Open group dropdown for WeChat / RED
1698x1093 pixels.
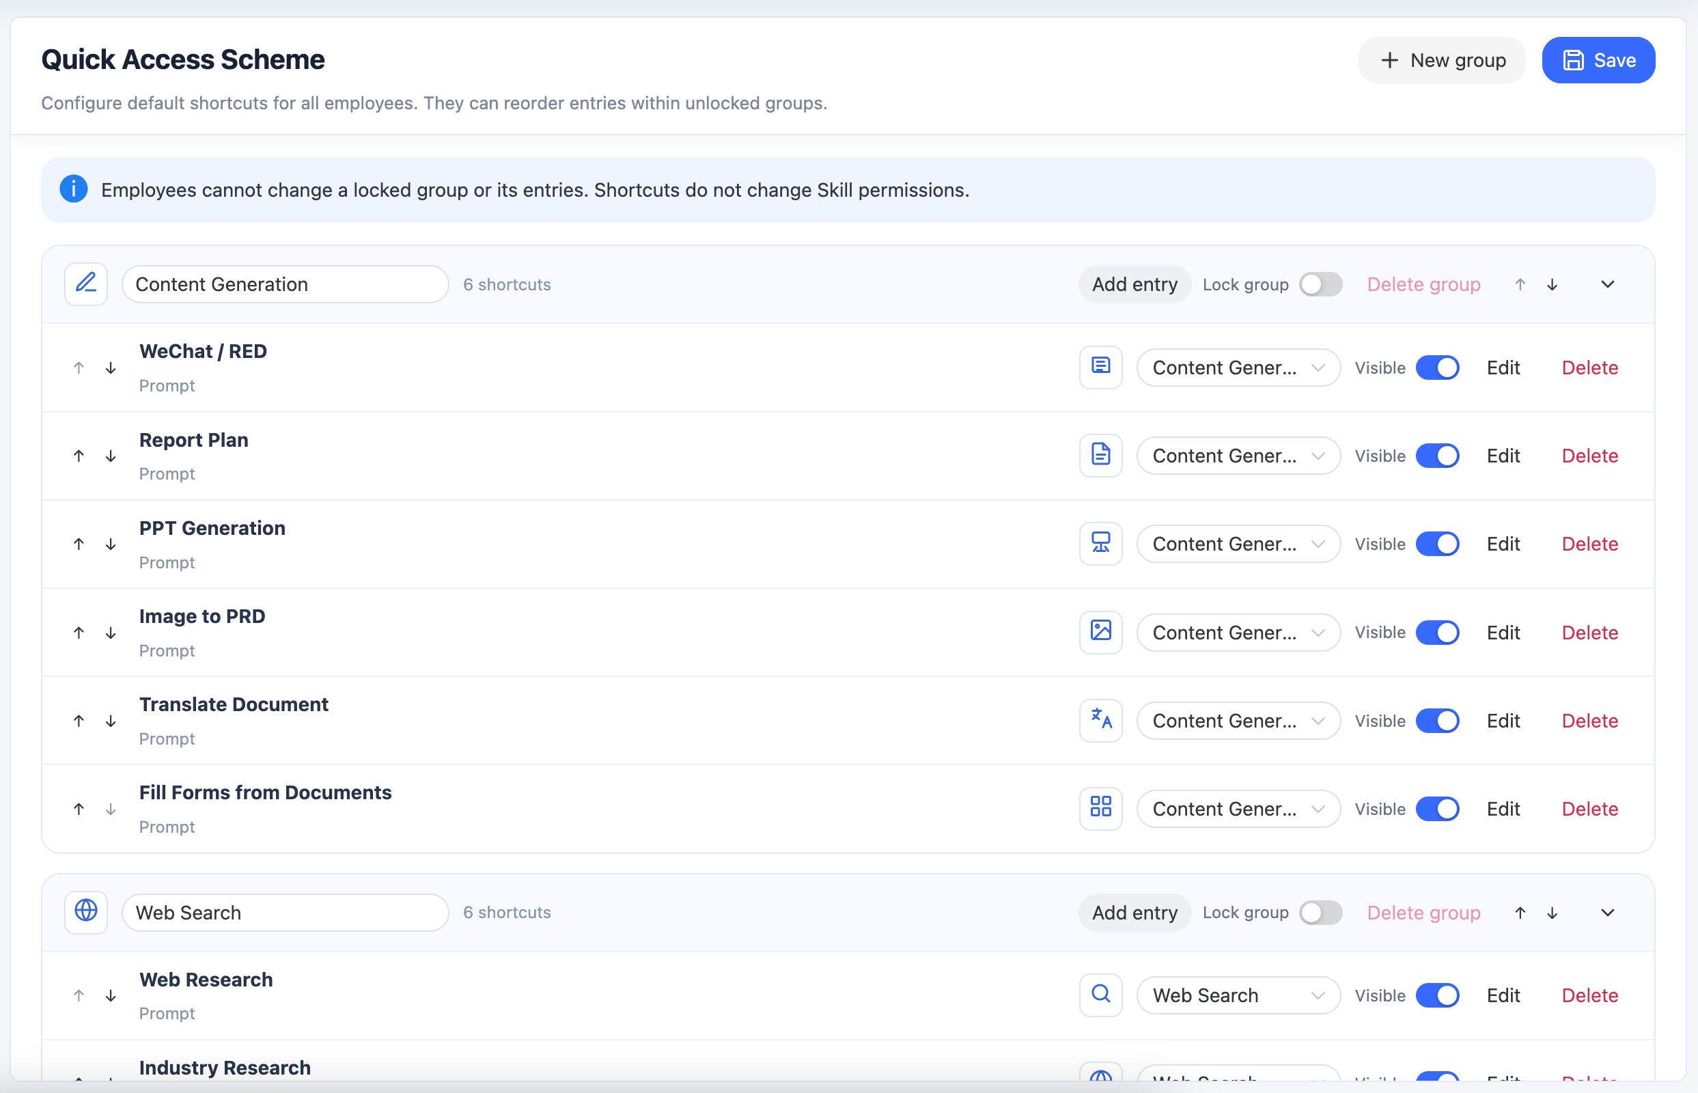pyautogui.click(x=1238, y=368)
